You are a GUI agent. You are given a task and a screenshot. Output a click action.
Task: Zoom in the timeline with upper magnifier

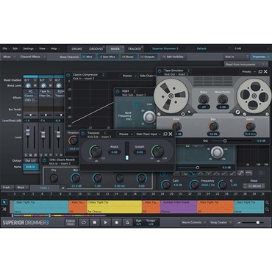[x=268, y=202]
